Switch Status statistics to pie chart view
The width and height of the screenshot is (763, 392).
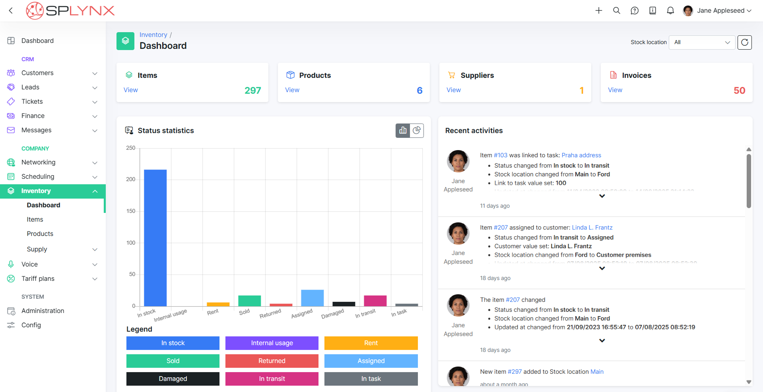pos(417,130)
